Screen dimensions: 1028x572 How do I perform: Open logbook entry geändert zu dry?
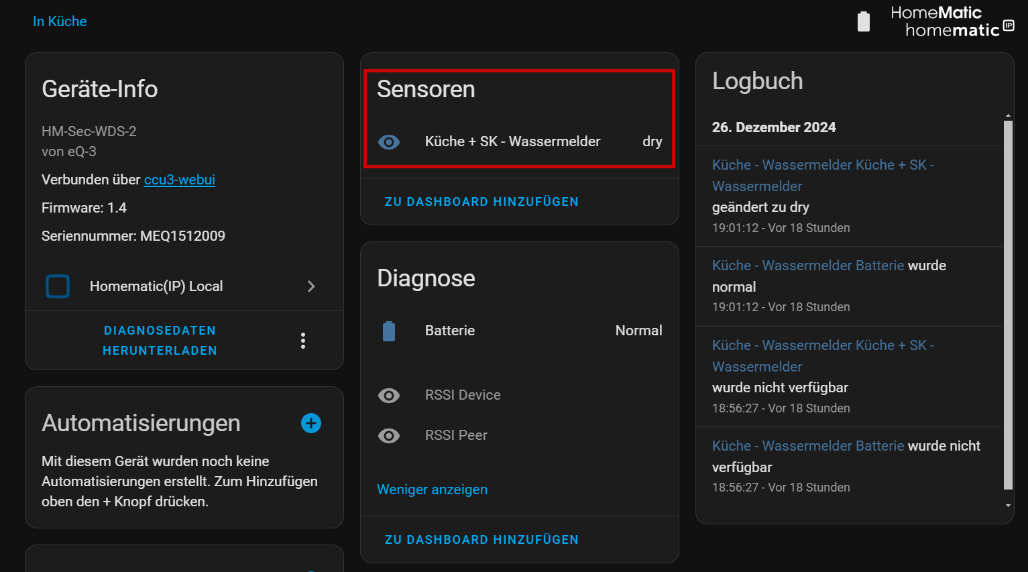849,196
